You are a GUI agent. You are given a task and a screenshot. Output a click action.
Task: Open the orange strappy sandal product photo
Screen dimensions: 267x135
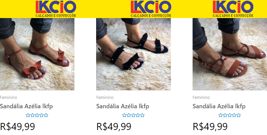click(x=230, y=54)
